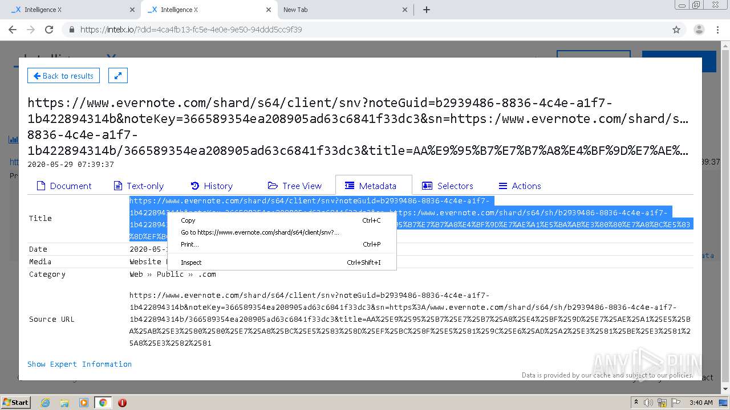Click the Source URL row label
The image size is (730, 410).
pos(52,319)
